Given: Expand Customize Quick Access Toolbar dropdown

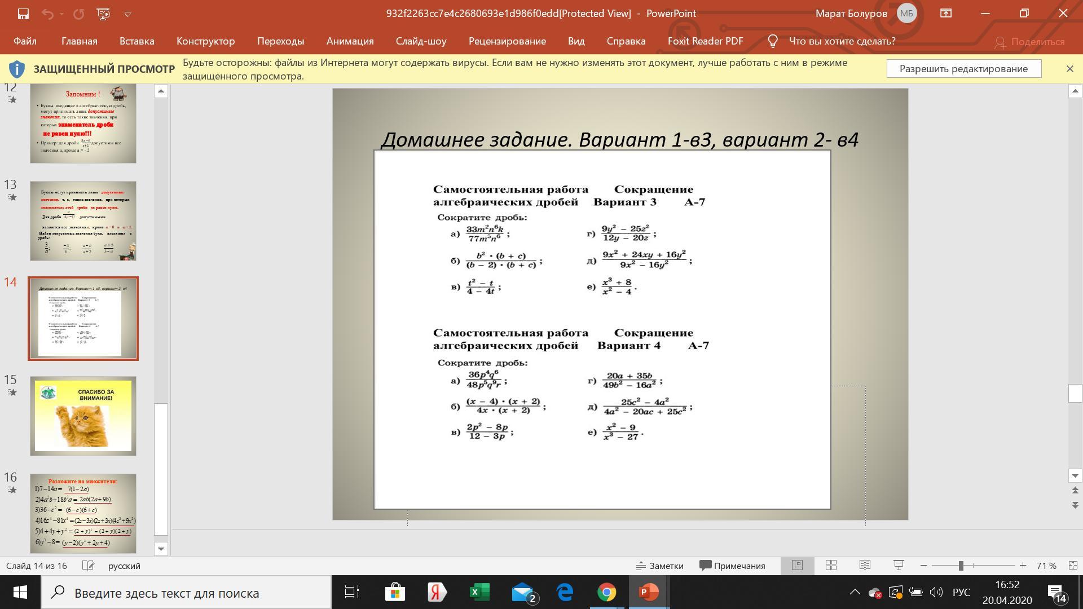Looking at the screenshot, I should tap(127, 14).
